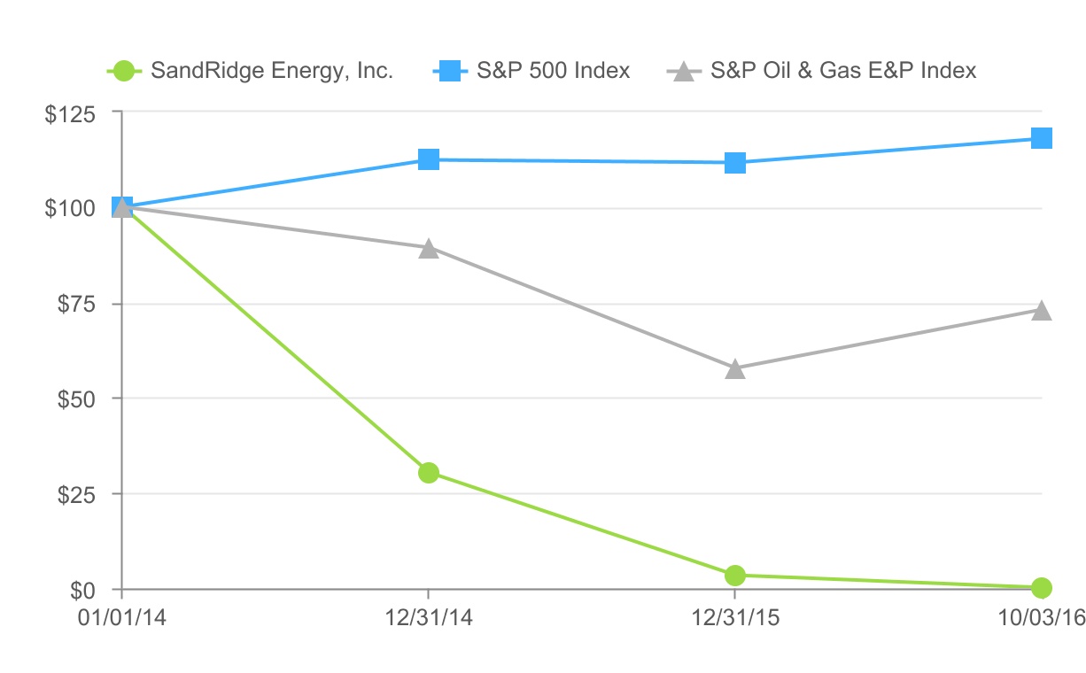The width and height of the screenshot is (1086, 673).
Task: Pick the Oil & Gas triangle marker at 12/31/15
Action: [735, 368]
